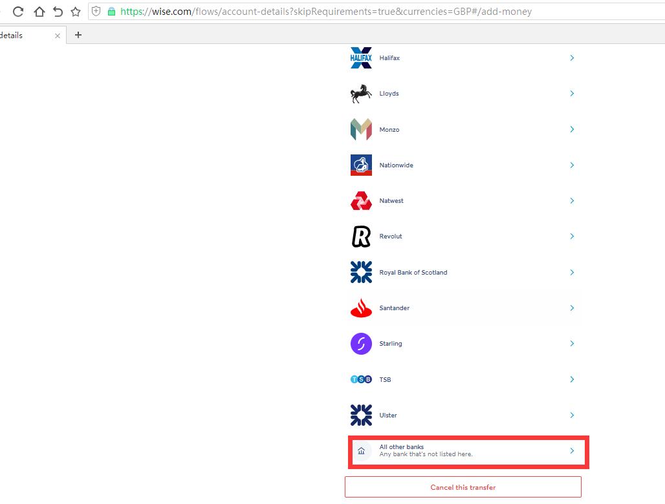Select Ulster bank label
This screenshot has height=504, width=665.
pyautogui.click(x=388, y=415)
